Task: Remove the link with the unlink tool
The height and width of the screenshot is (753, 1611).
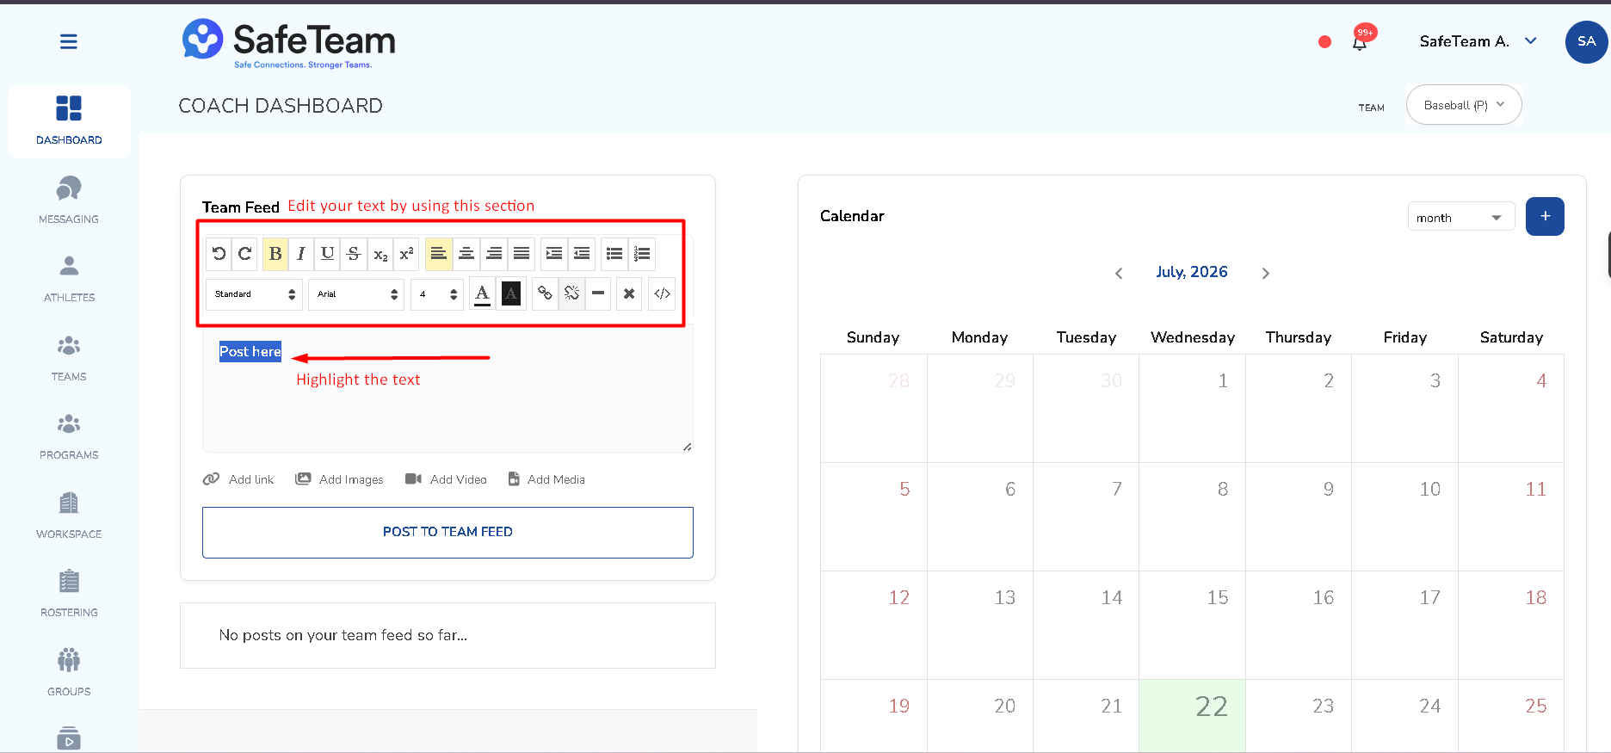Action: 571,293
